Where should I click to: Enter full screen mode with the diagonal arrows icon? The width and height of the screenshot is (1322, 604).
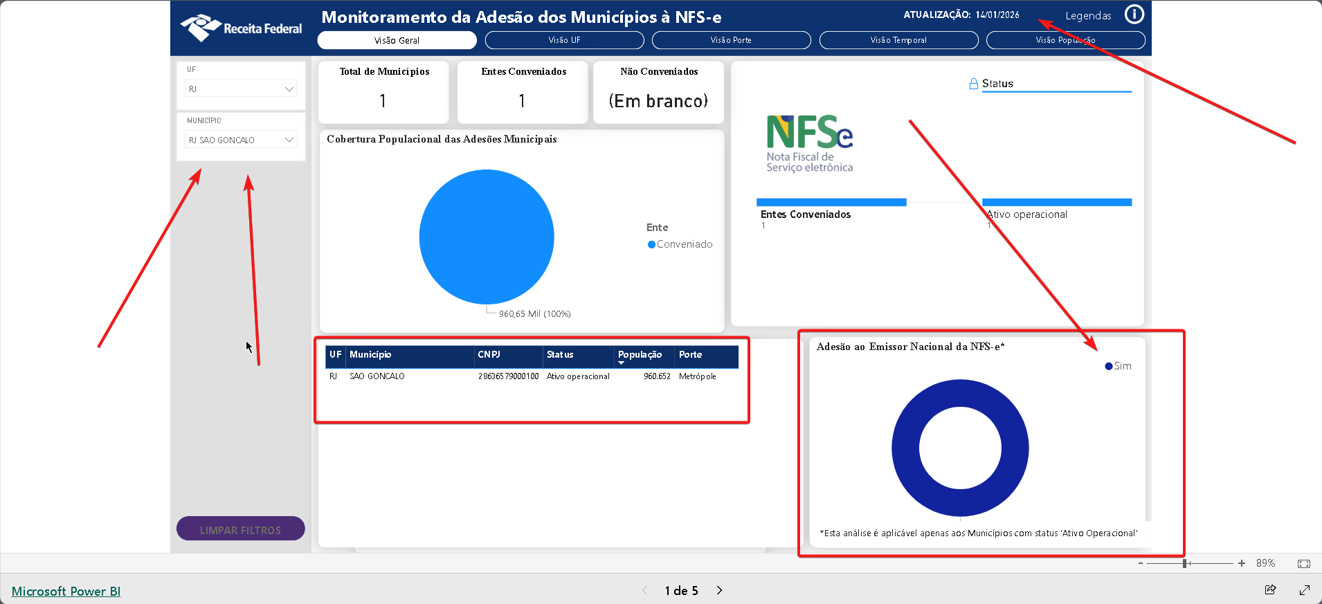1304,590
